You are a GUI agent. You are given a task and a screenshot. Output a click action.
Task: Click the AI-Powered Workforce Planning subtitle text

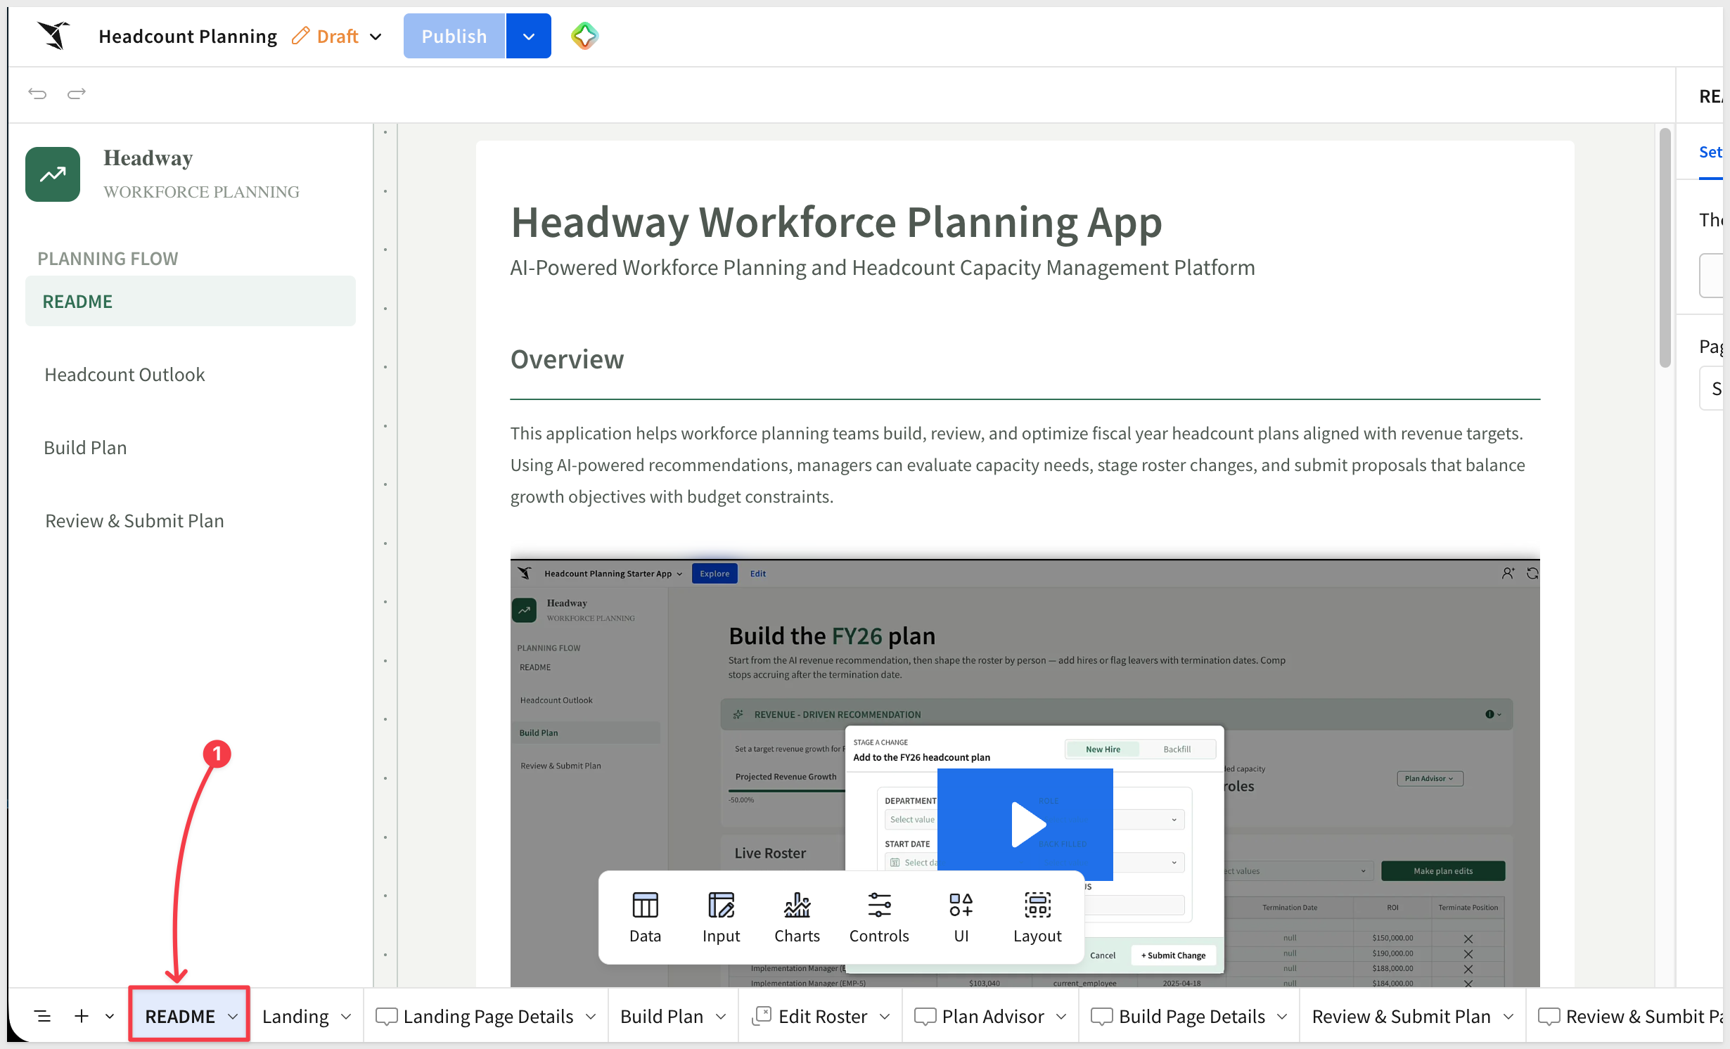tap(883, 267)
